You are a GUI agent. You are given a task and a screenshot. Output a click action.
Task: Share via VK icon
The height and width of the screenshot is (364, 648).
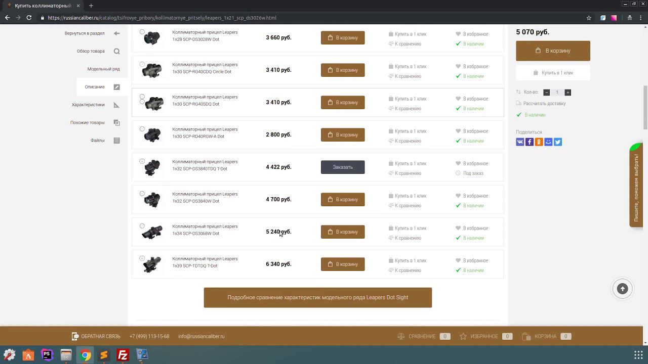pyautogui.click(x=520, y=142)
